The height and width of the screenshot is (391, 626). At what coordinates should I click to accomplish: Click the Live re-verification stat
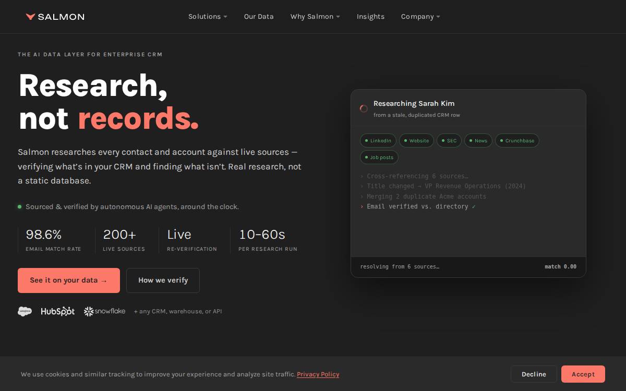tap(191, 240)
